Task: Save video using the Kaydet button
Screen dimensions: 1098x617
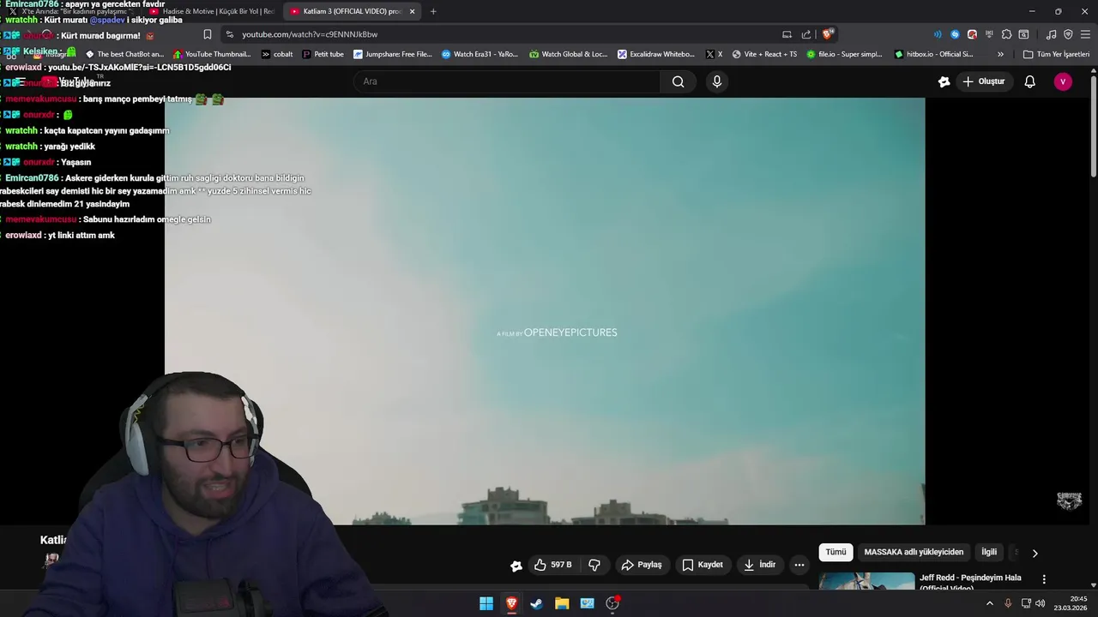Action: [703, 565]
